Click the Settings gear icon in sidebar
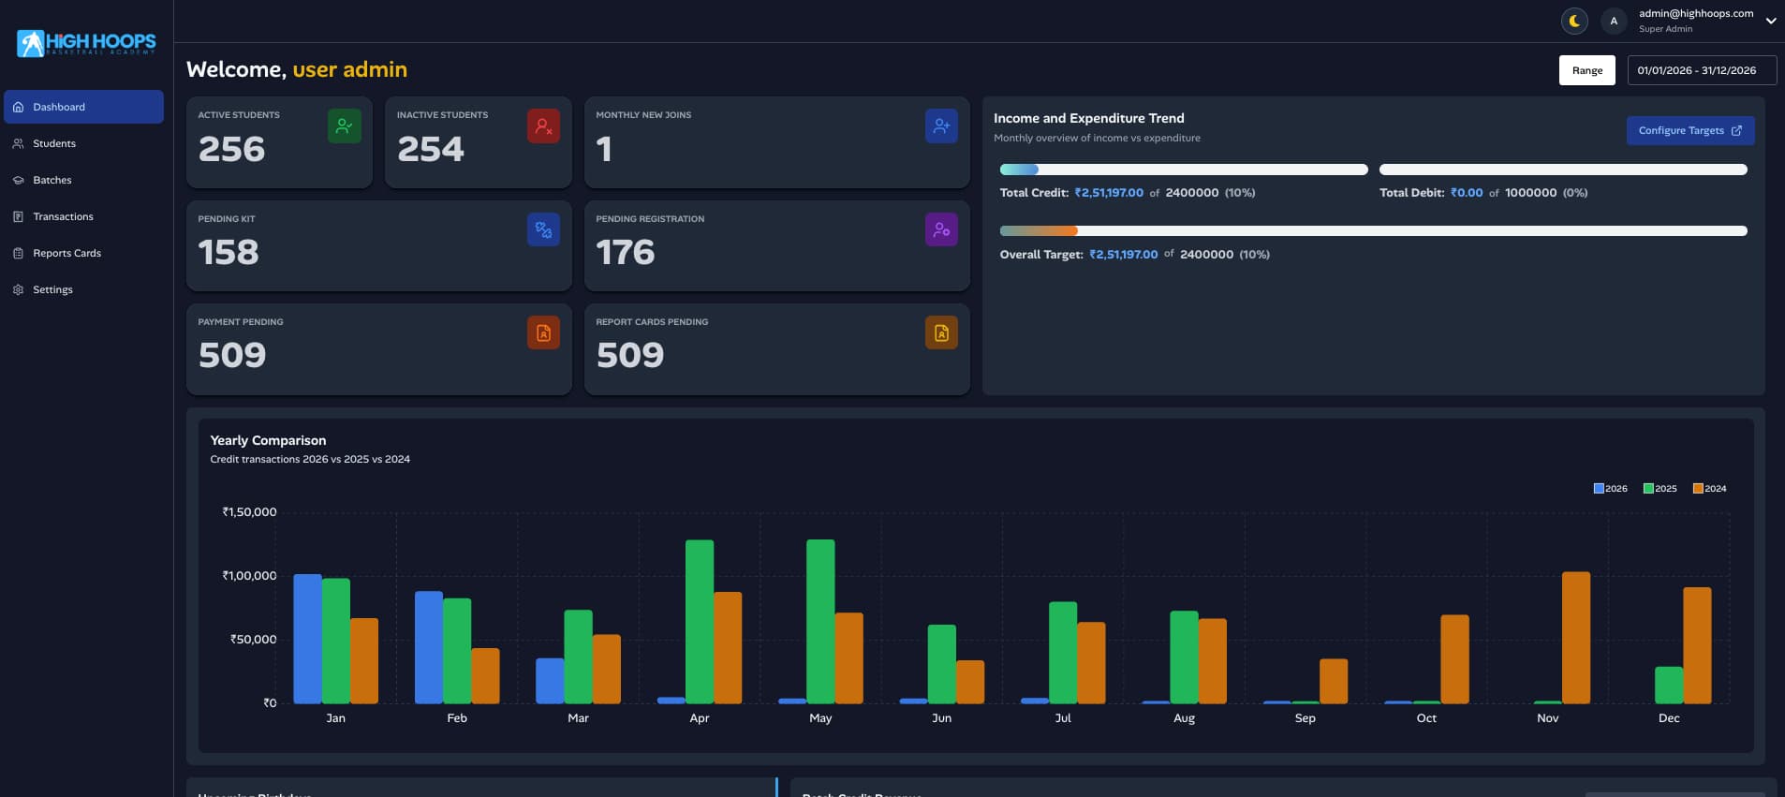 coord(18,289)
